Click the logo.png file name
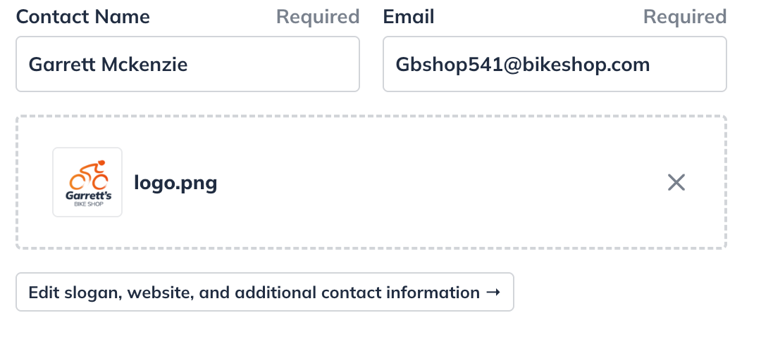Viewport: 761px width, 339px height. (x=175, y=183)
